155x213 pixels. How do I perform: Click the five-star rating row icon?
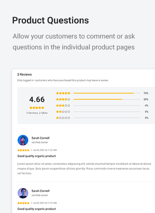63,93
